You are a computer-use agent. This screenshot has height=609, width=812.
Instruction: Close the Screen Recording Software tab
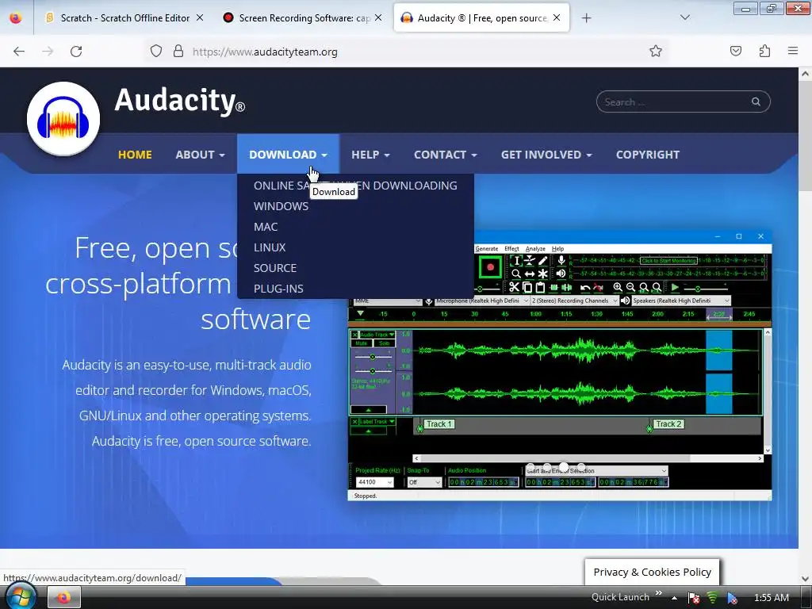(378, 17)
